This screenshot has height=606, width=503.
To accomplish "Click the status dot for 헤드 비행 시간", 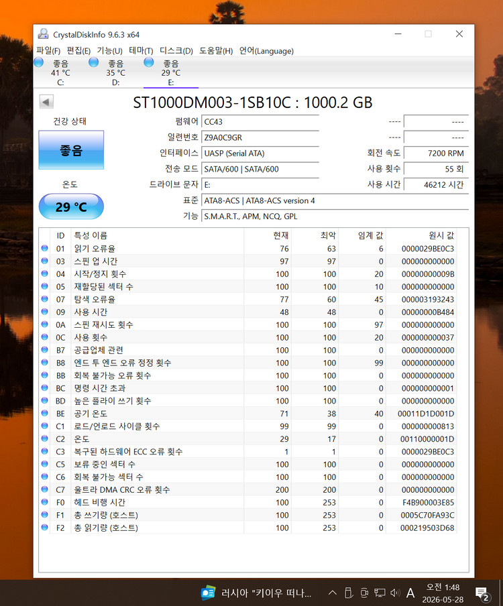I will click(x=44, y=502).
